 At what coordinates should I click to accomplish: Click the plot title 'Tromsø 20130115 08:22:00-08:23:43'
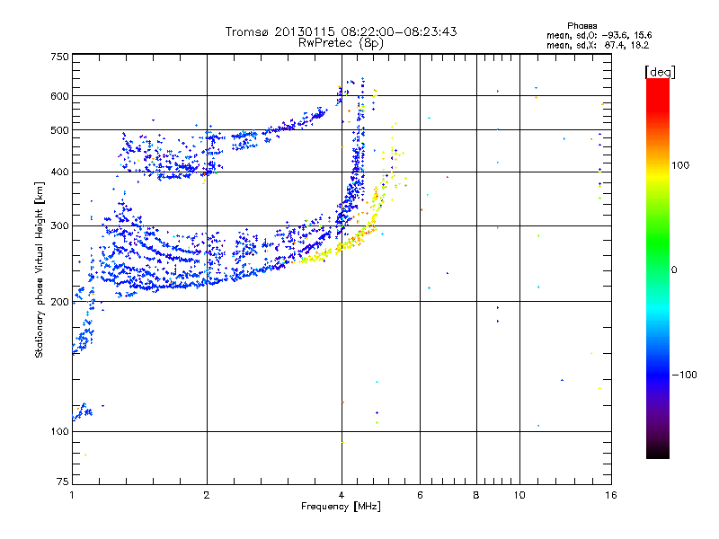coord(341,31)
